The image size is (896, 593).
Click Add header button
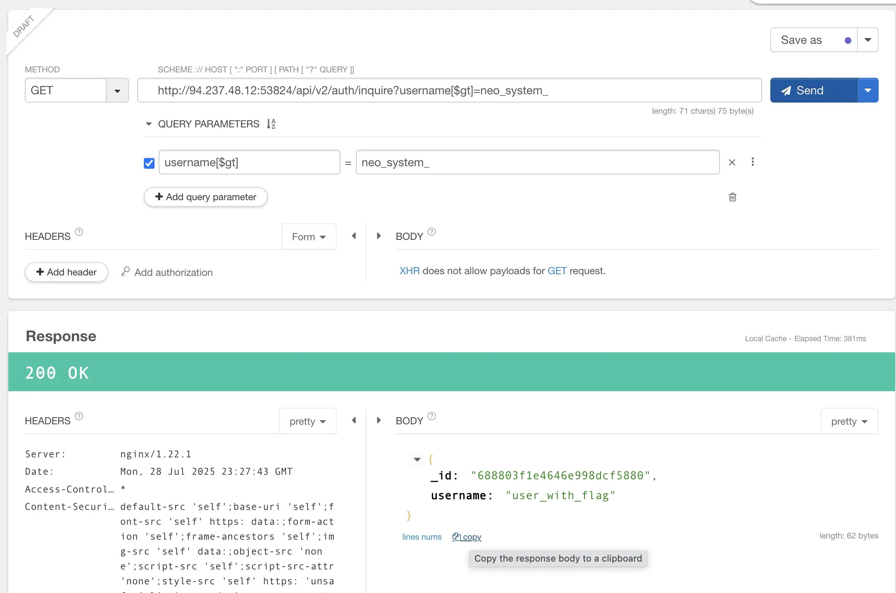point(67,272)
